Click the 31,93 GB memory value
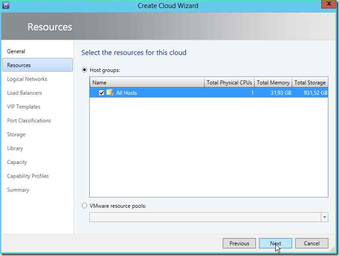339x256 pixels. click(x=281, y=93)
